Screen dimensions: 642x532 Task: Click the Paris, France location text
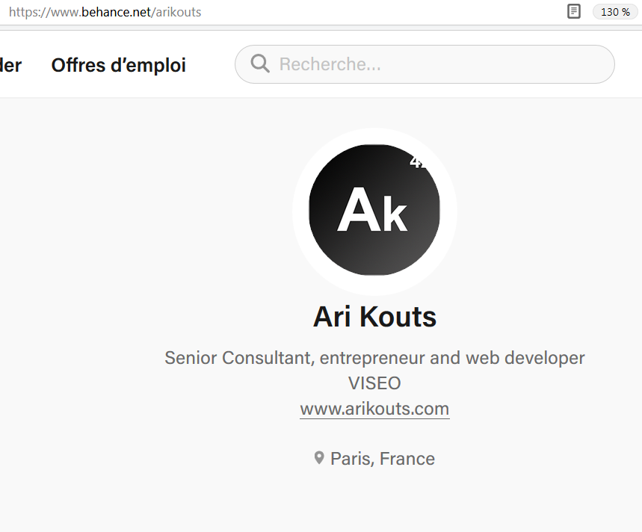point(383,459)
